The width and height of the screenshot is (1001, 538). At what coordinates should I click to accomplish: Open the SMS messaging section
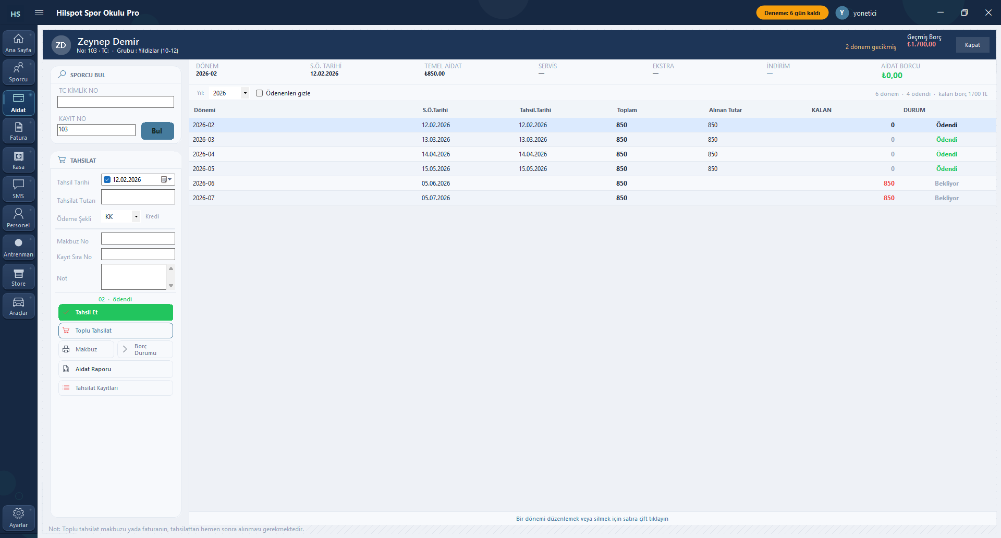pyautogui.click(x=18, y=189)
